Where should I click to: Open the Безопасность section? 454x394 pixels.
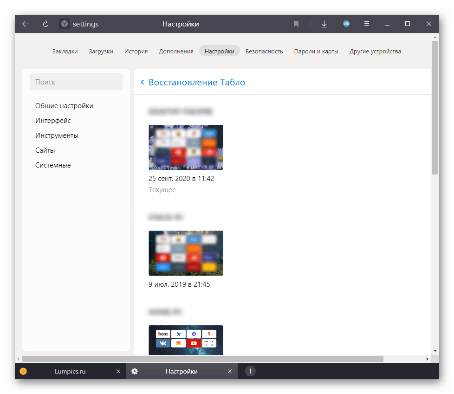[x=264, y=52]
